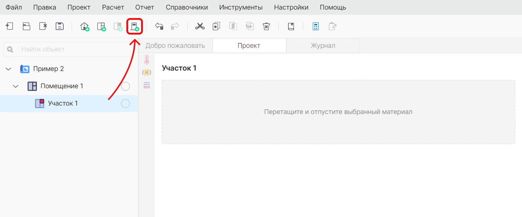Add room icon with green plus
This screenshot has height=217, width=522.
[101, 26]
